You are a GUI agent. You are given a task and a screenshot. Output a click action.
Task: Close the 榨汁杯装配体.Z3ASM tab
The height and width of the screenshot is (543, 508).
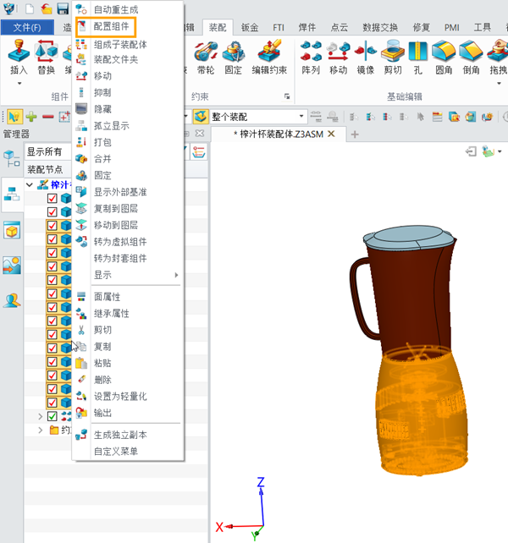coord(332,134)
